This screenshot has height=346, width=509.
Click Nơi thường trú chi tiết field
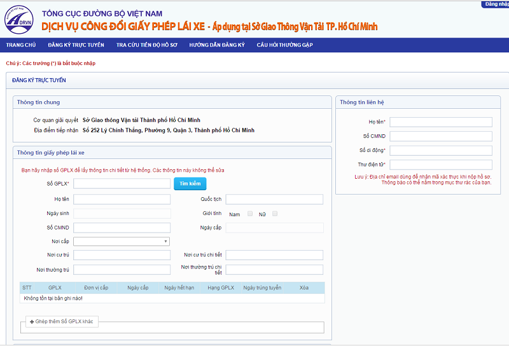[274, 270]
